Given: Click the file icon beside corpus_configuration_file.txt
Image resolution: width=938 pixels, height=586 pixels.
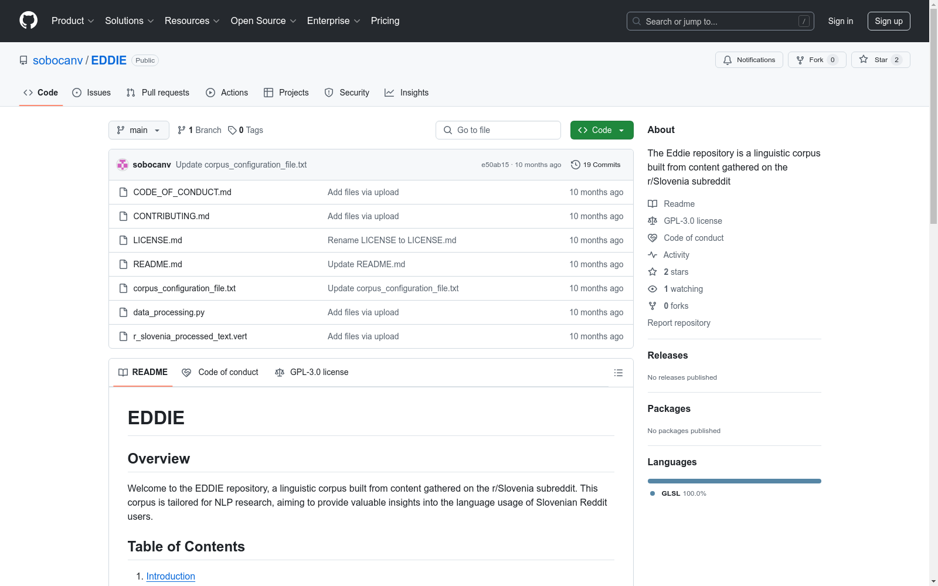Looking at the screenshot, I should tap(123, 288).
